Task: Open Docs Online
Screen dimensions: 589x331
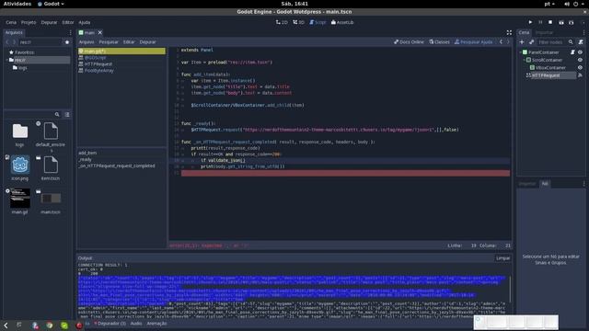Action: (x=409, y=42)
